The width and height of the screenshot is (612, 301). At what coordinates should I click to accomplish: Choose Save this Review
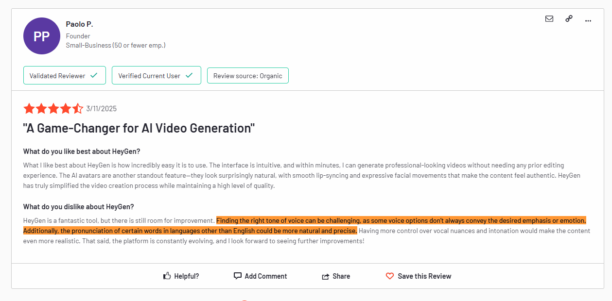click(424, 276)
